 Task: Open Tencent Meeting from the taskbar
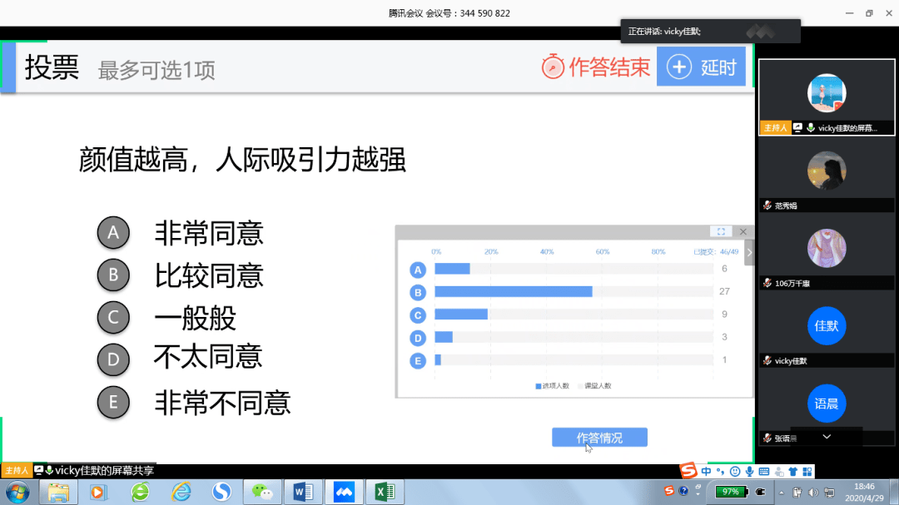click(342, 492)
